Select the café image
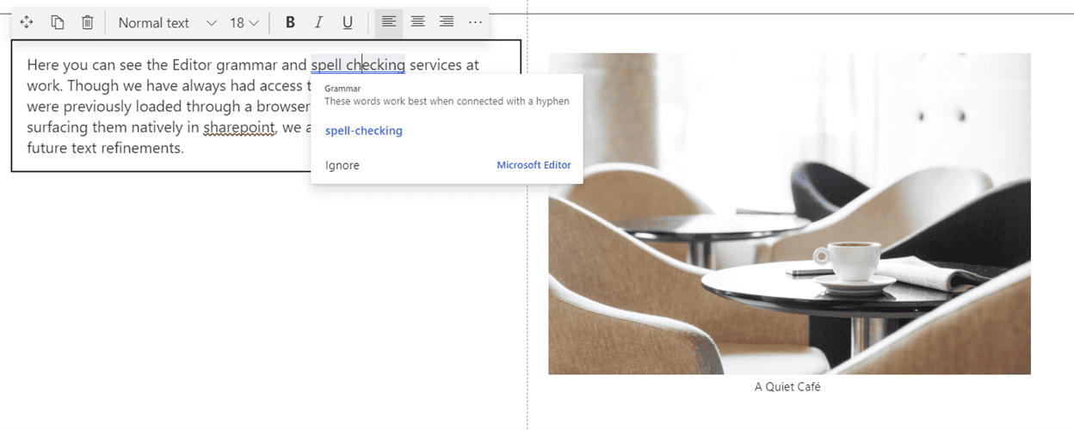The height and width of the screenshot is (430, 1074). tap(789, 213)
